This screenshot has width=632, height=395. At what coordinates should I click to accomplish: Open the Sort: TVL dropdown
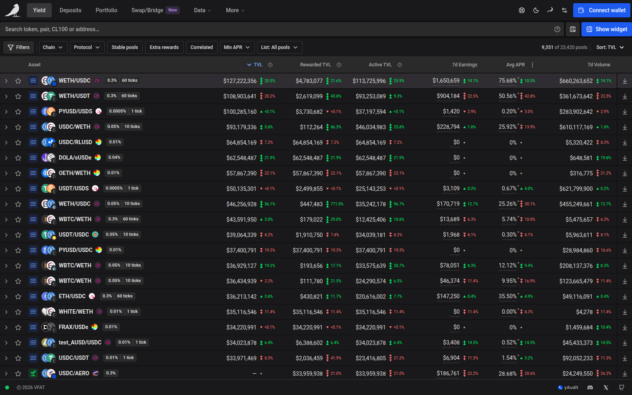[x=610, y=47]
